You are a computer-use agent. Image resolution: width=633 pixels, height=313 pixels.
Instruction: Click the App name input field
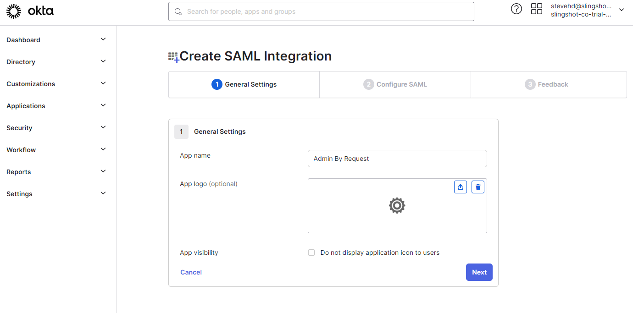pyautogui.click(x=397, y=159)
